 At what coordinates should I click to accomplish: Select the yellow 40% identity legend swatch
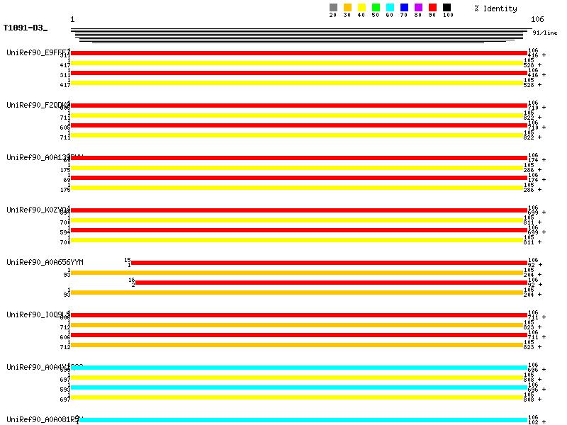click(x=361, y=8)
